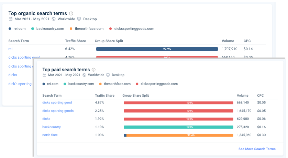Viewport: 288px width, 158px height.
Task: Click Traffic Share column header in paid panel
Action: pos(105,95)
